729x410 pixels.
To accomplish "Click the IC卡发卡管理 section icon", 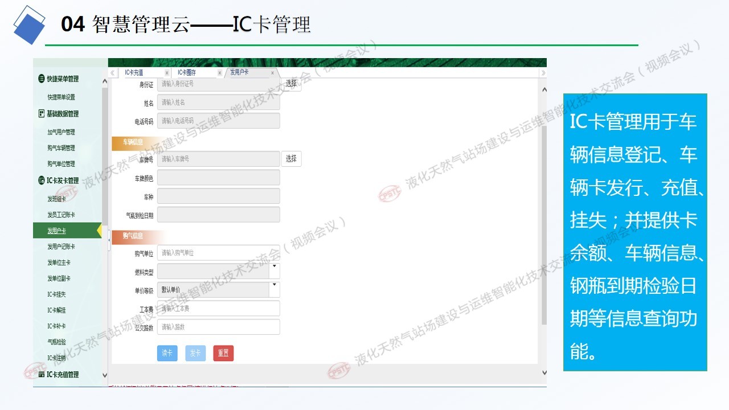I will [42, 181].
